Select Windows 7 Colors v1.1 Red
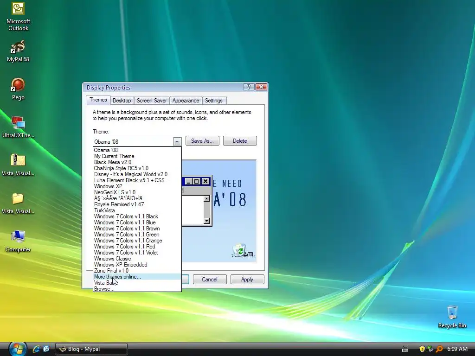 tap(137, 247)
